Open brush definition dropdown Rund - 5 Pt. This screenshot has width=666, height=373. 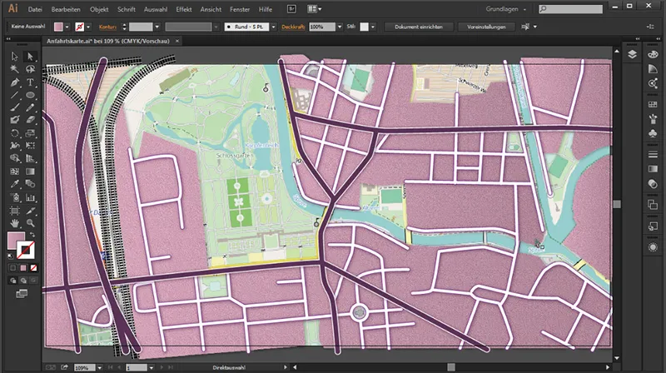tap(274, 27)
